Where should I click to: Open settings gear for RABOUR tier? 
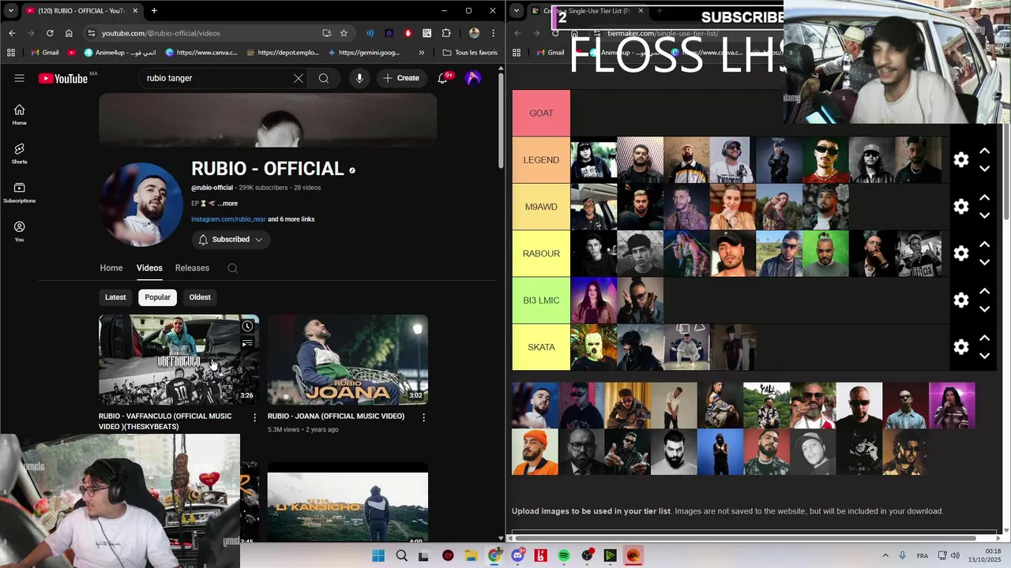[x=961, y=253]
